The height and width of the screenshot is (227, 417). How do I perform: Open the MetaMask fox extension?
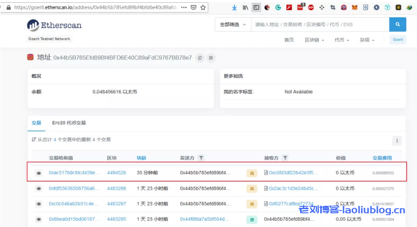(x=354, y=7)
